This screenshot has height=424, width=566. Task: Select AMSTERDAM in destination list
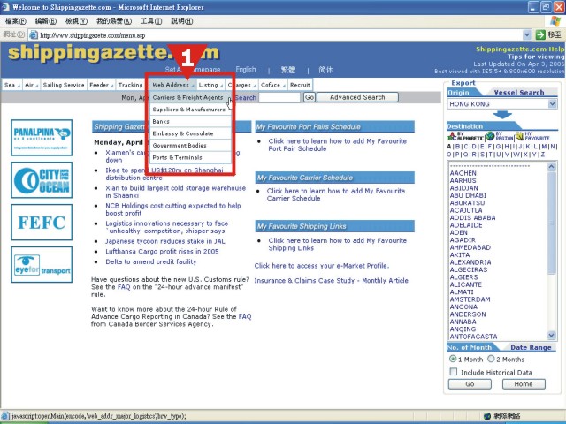click(470, 299)
